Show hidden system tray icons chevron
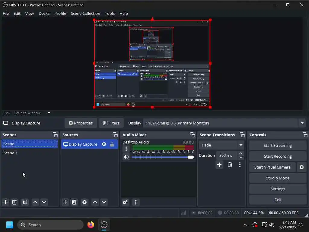Screen dimensions: 309x232 (245, 225)
